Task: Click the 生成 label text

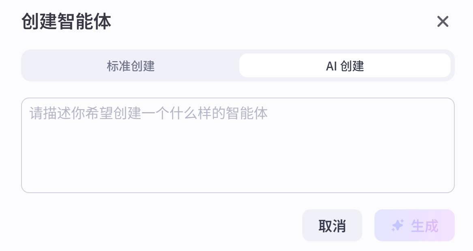Action: [424, 225]
